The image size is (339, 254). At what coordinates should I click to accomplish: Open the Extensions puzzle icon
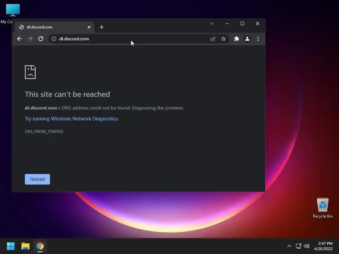pos(236,39)
